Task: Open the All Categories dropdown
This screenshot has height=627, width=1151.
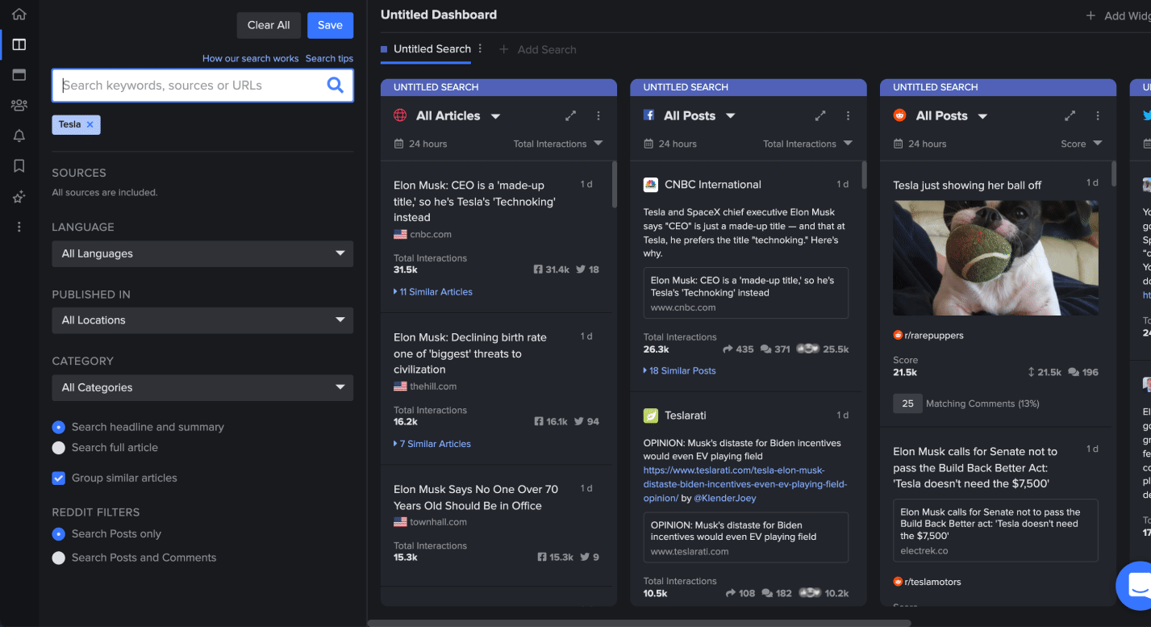Action: (202, 387)
